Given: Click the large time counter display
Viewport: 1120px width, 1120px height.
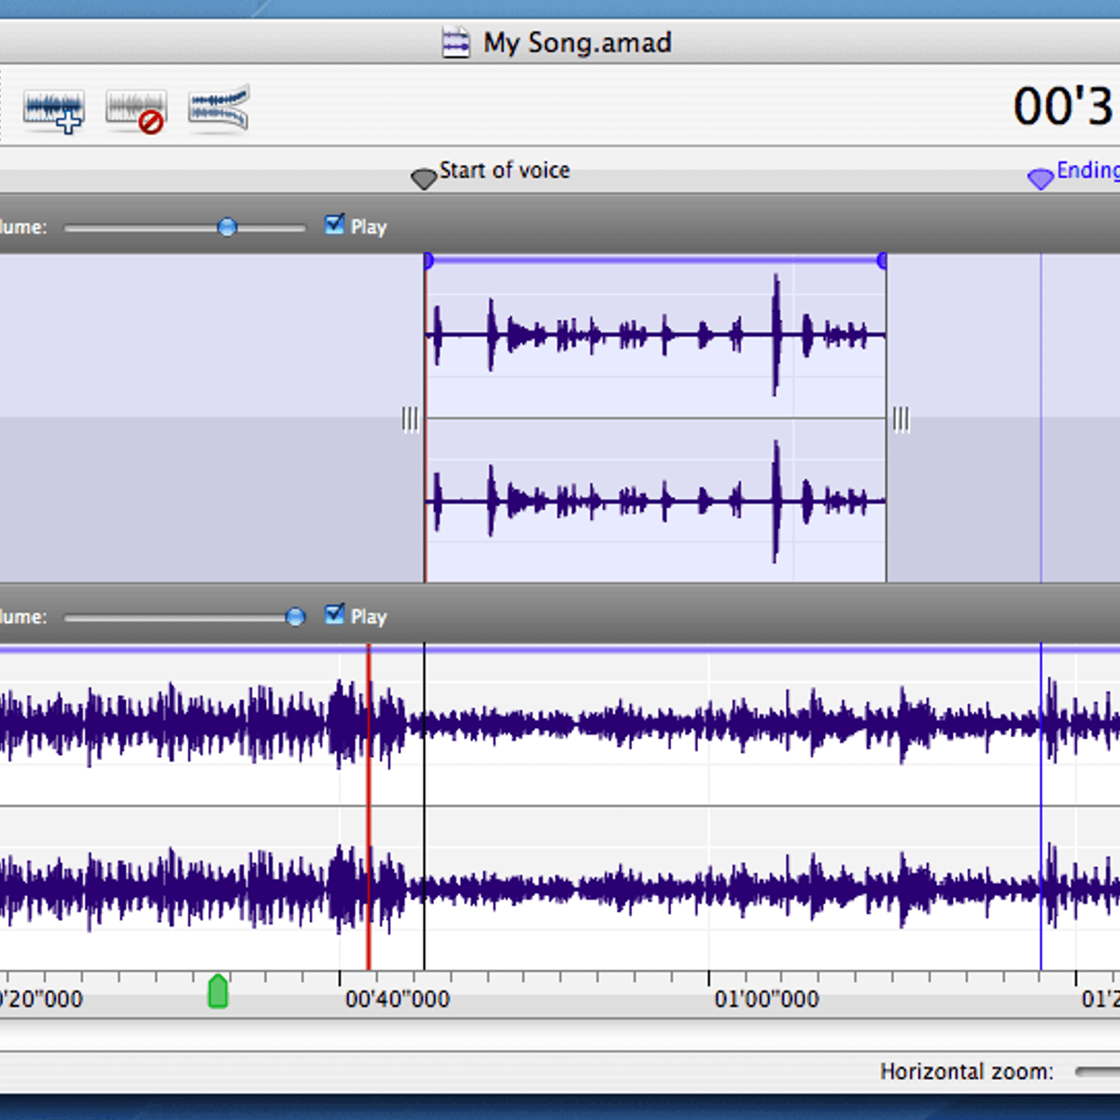Looking at the screenshot, I should click(1062, 106).
